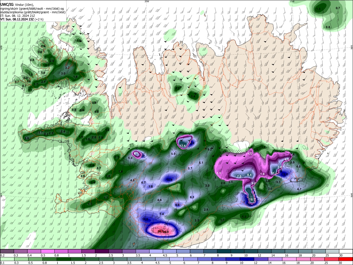Click the 7.6 precipitation value
353x265 pixels.
click(280, 167)
